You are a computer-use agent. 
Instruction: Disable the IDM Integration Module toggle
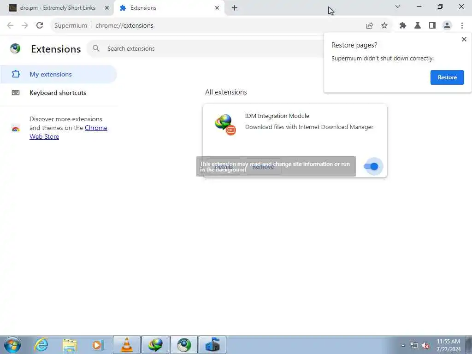point(371,166)
